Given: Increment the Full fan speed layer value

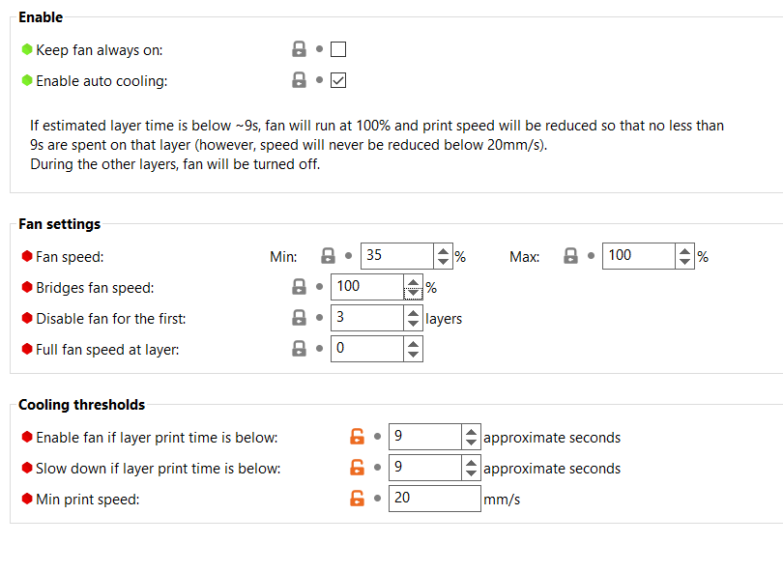Looking at the screenshot, I should pos(412,343).
